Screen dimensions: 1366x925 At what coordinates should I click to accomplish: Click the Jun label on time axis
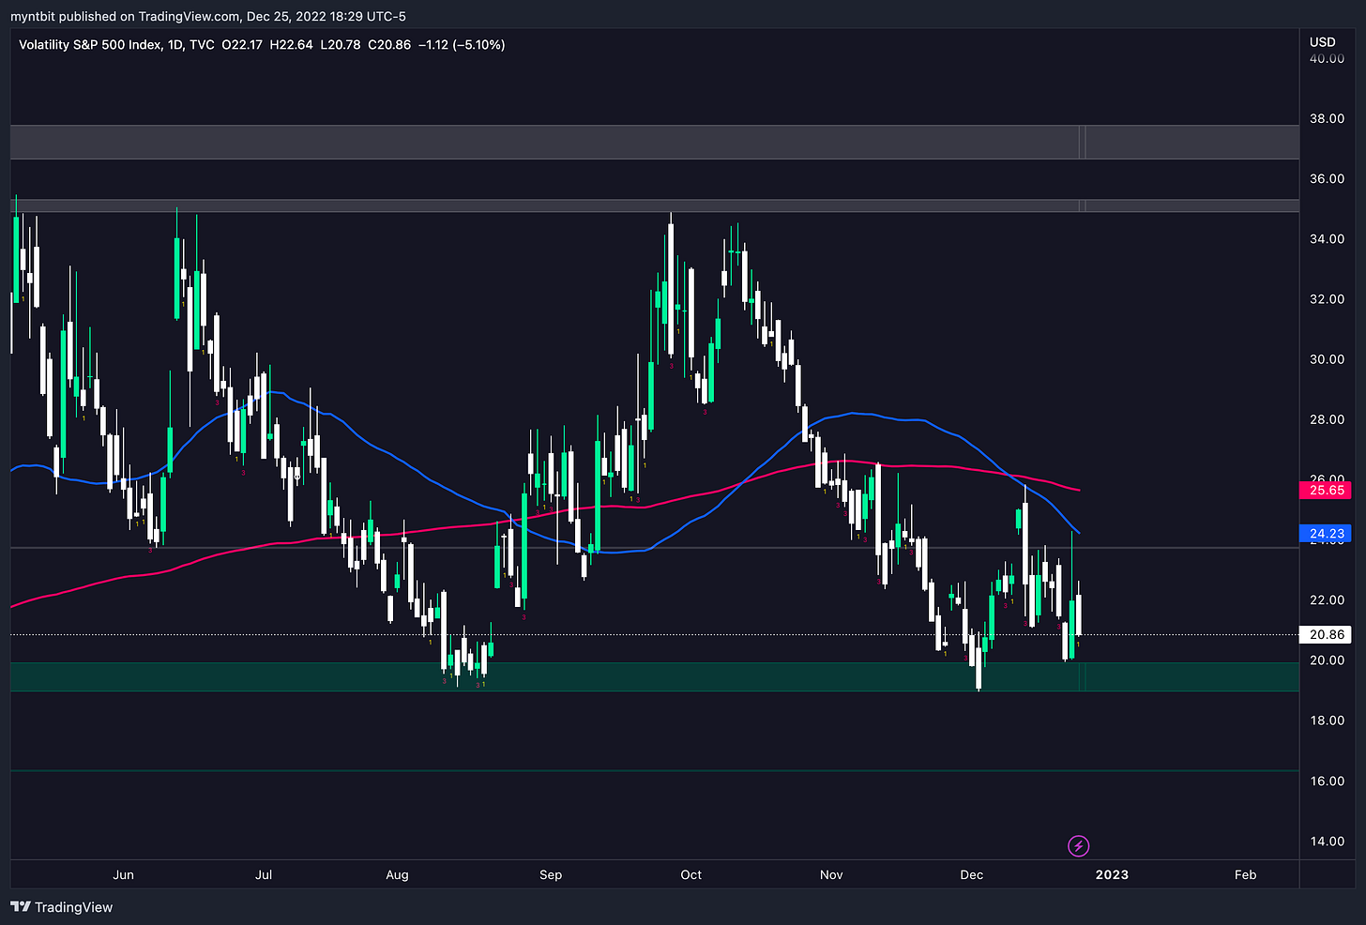coord(123,874)
